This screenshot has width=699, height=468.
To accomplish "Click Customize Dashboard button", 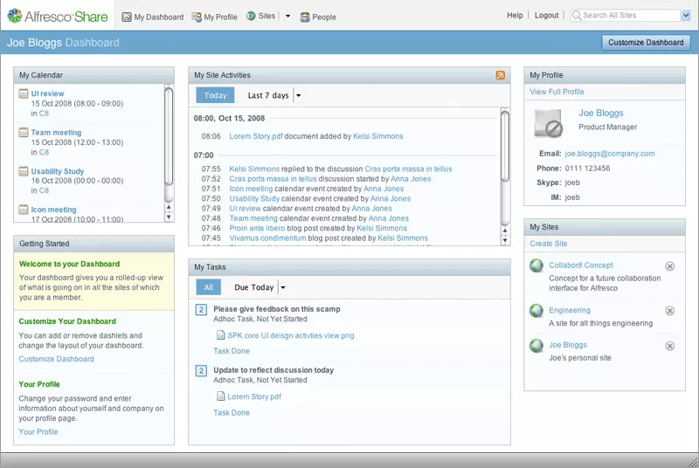I will [x=646, y=42].
